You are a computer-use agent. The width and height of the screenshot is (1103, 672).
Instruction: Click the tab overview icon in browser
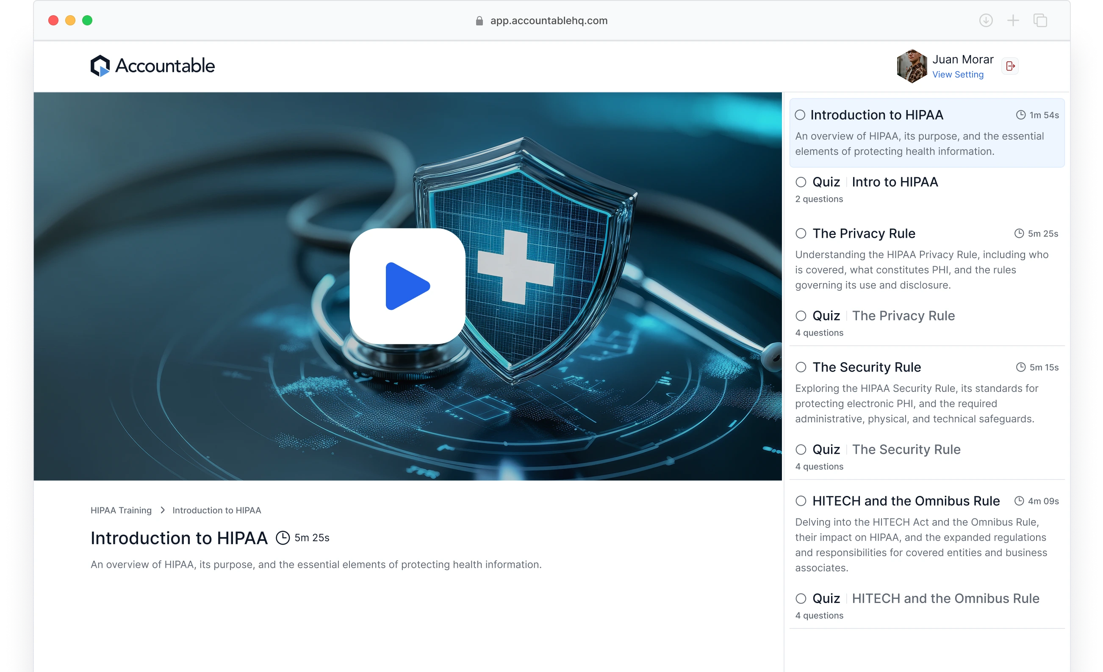pos(1040,21)
